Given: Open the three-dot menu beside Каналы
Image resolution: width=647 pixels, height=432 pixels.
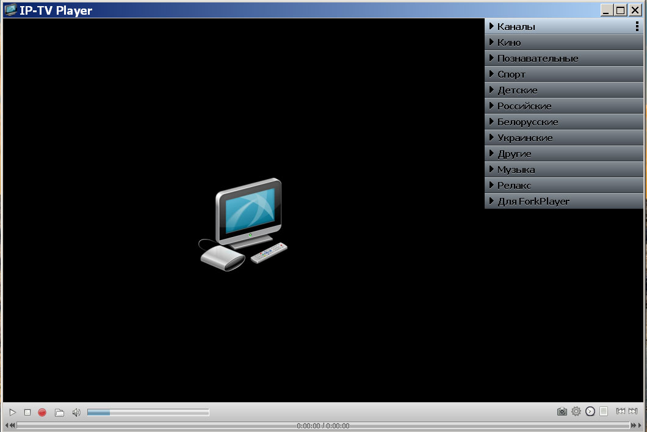Looking at the screenshot, I should pos(637,26).
